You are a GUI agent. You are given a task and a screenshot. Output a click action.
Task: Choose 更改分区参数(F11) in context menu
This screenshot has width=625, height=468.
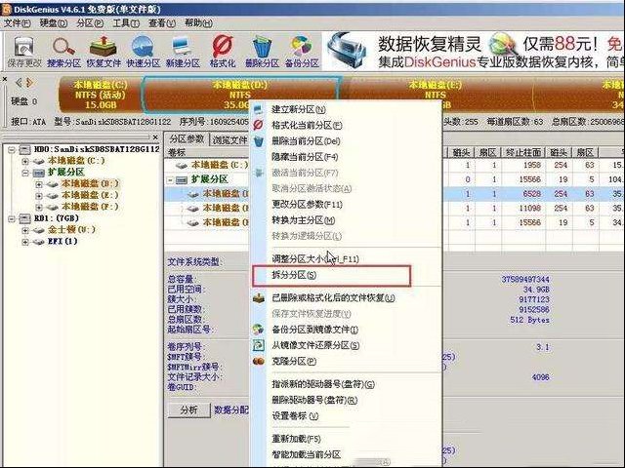click(307, 205)
